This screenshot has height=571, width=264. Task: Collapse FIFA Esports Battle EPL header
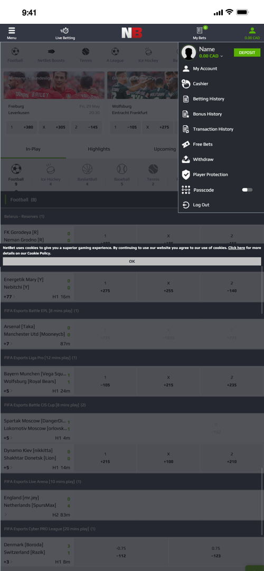coord(132,311)
